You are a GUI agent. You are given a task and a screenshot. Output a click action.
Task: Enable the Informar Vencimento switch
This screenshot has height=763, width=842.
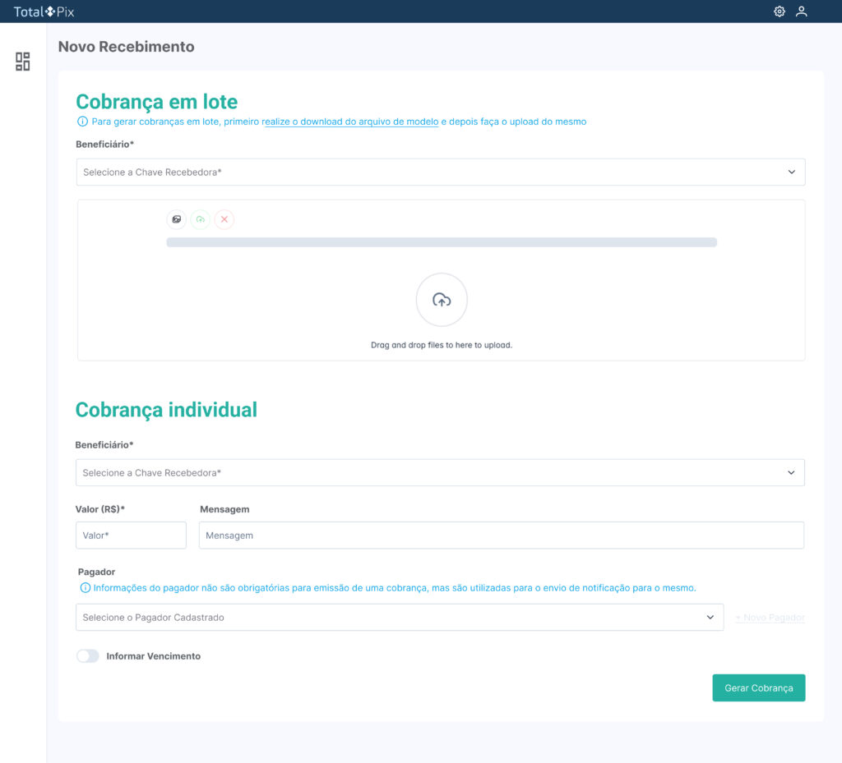coord(87,656)
